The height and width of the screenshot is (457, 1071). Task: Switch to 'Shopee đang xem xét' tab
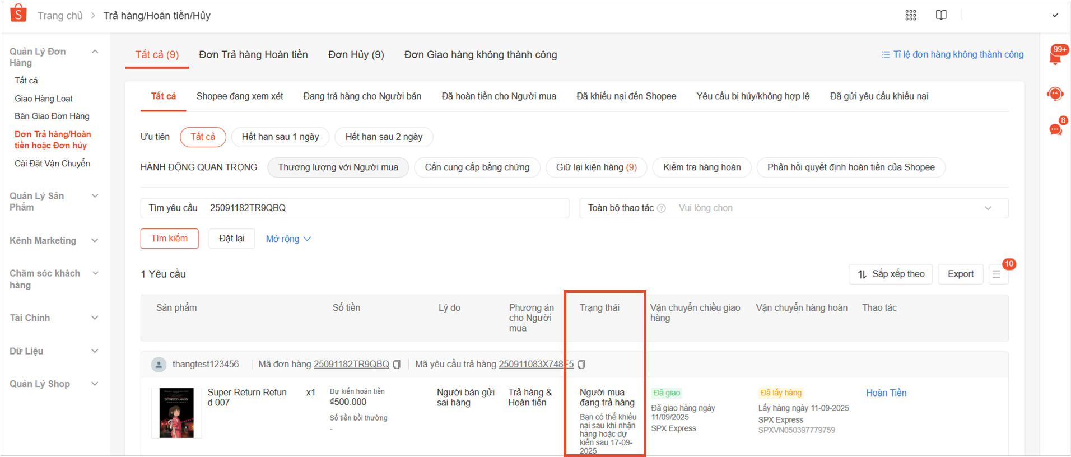pyautogui.click(x=240, y=96)
